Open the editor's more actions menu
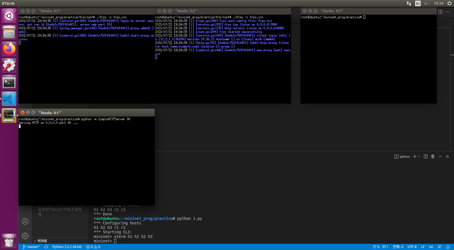 (448, 12)
